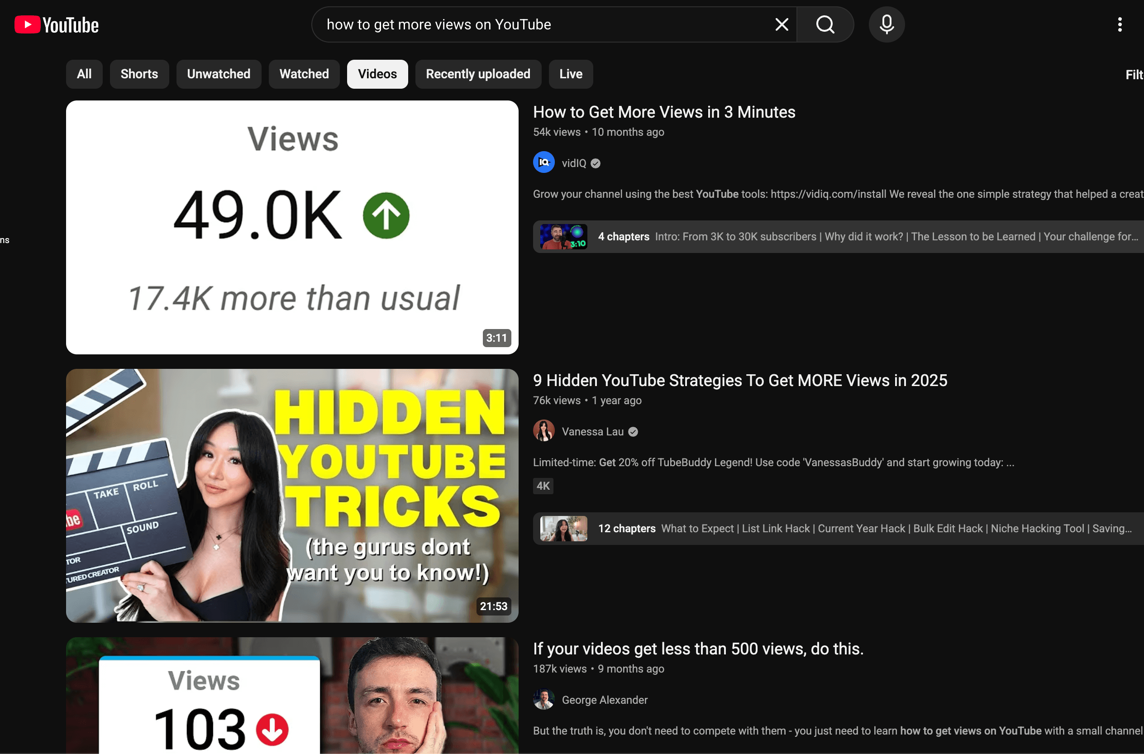The image size is (1144, 754).
Task: Expand the 4 chapters section
Action: pos(838,237)
